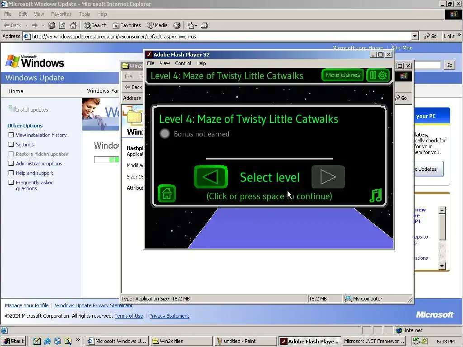
Task: Click the Outlook Express quick launch icon
Action: point(57,341)
